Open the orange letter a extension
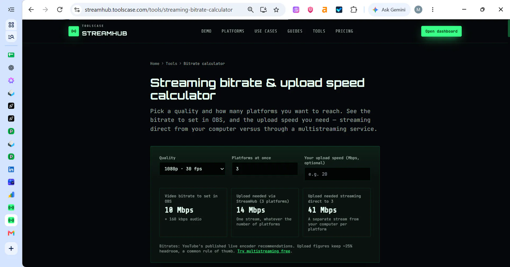Screen dimensions: 510x267 click(x=325, y=10)
